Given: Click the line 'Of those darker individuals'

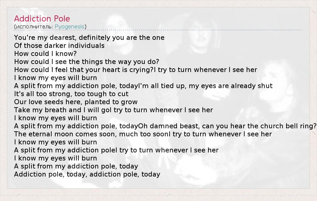Looking at the screenshot, I should tap(59, 46).
